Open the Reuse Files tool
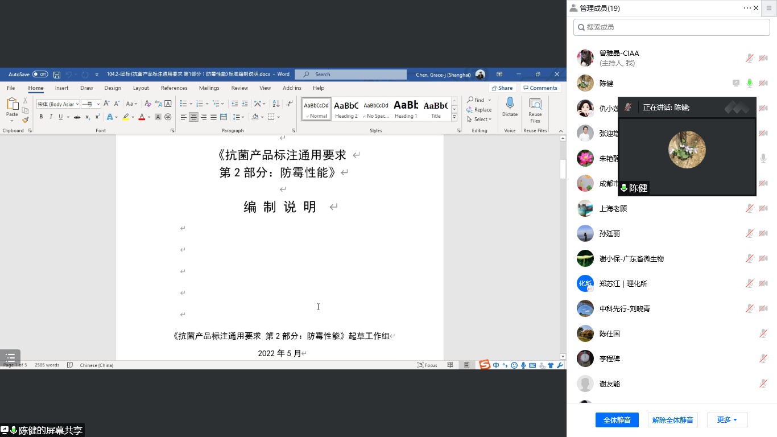The height and width of the screenshot is (437, 777). tap(535, 110)
